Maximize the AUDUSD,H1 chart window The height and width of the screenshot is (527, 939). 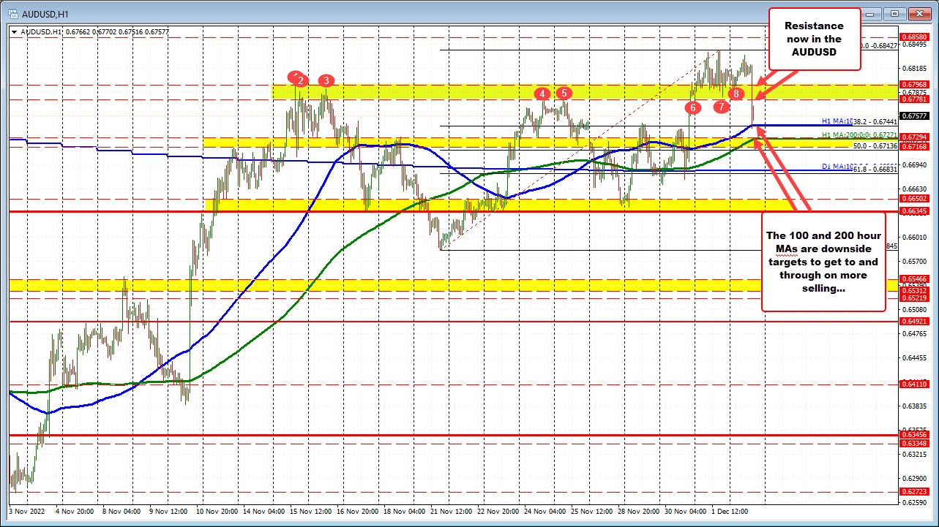point(894,14)
